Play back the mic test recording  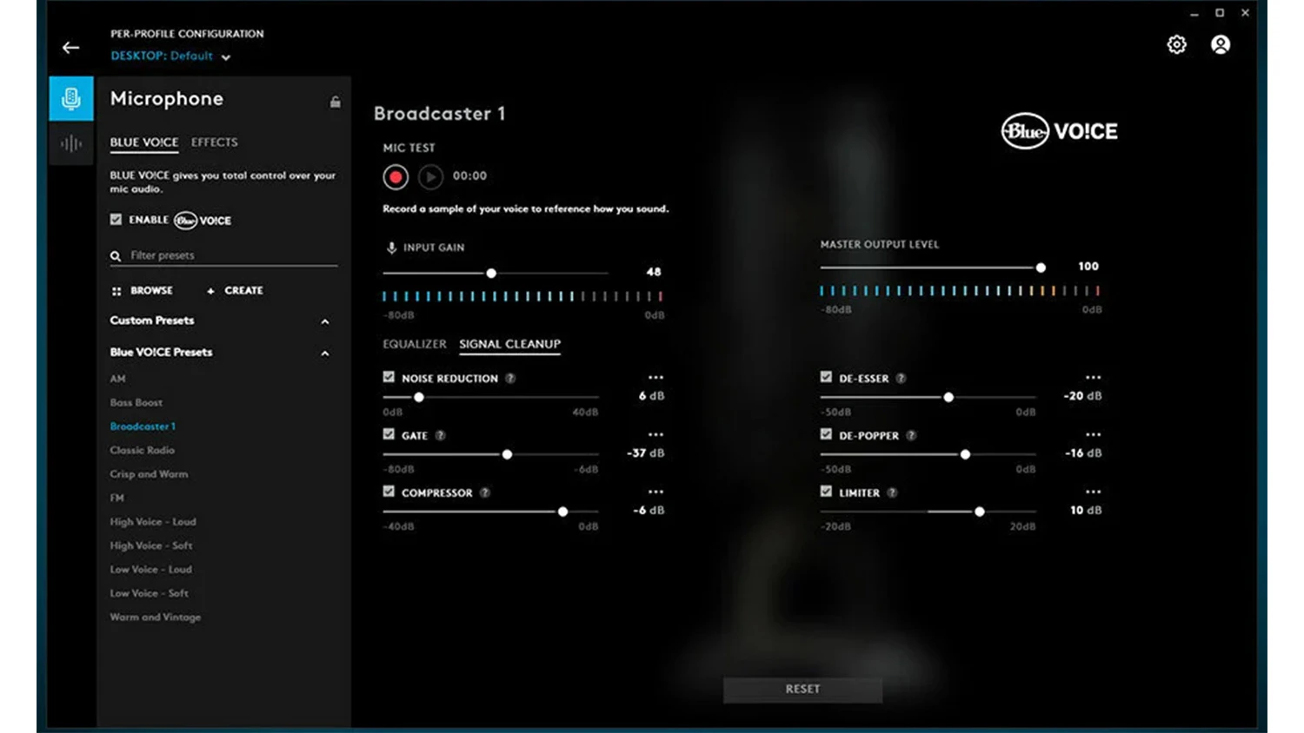coord(430,177)
